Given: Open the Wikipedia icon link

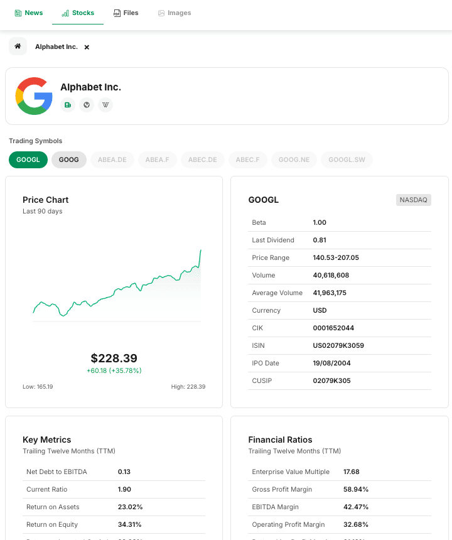Looking at the screenshot, I should (105, 105).
